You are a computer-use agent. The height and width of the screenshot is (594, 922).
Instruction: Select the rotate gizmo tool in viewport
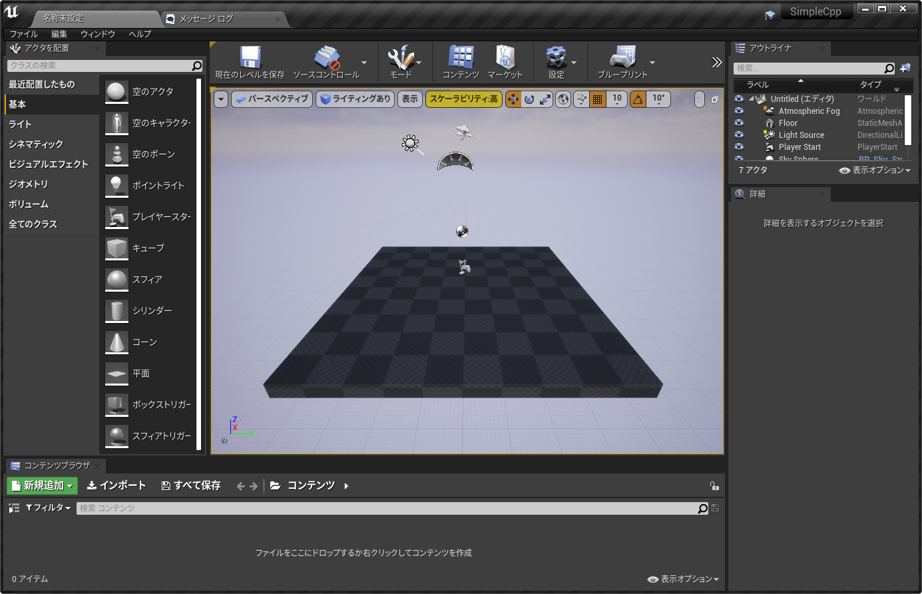[x=529, y=99]
